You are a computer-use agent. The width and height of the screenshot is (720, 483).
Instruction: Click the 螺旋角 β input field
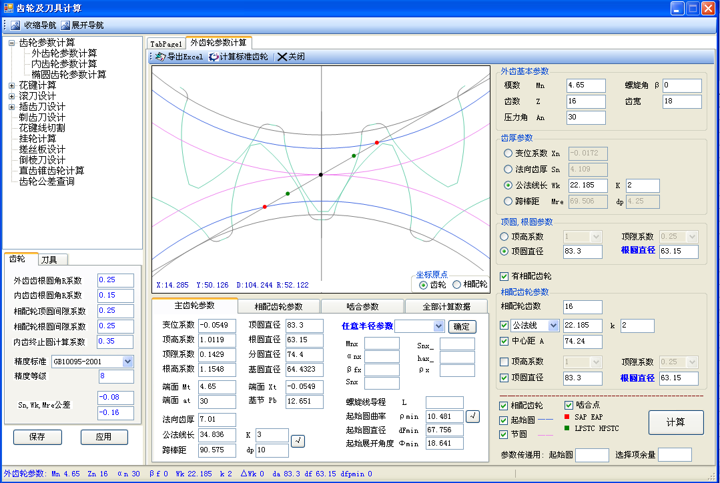[682, 85]
